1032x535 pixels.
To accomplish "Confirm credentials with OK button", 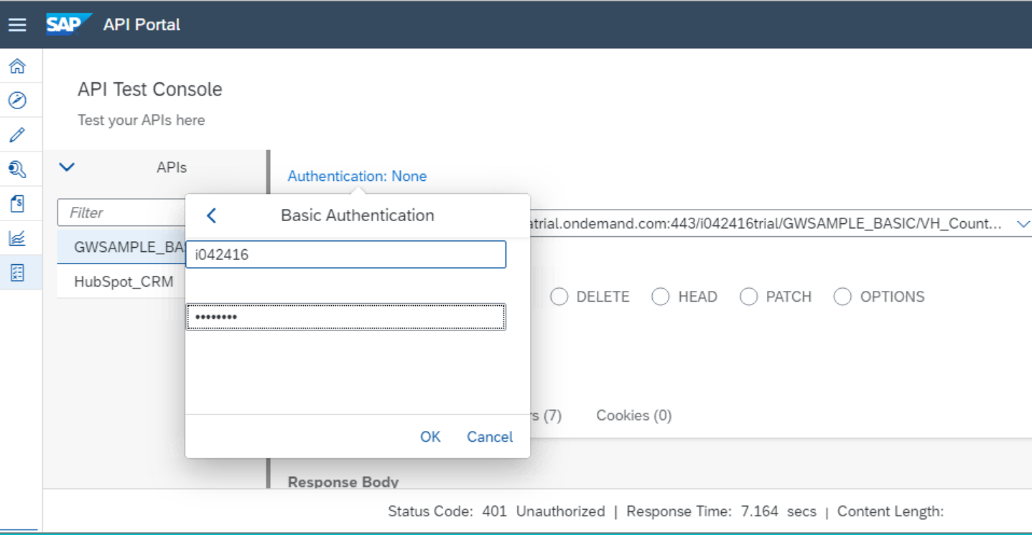I will (x=430, y=437).
